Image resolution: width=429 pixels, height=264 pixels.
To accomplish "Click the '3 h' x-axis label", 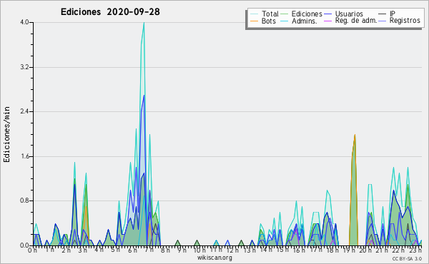I will (x=82, y=250).
